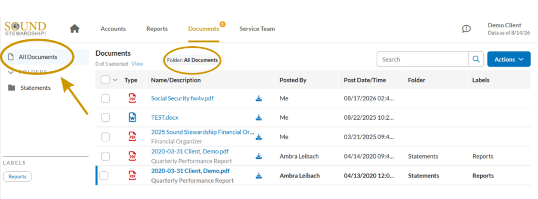Click the View link under Documents

(x=137, y=64)
